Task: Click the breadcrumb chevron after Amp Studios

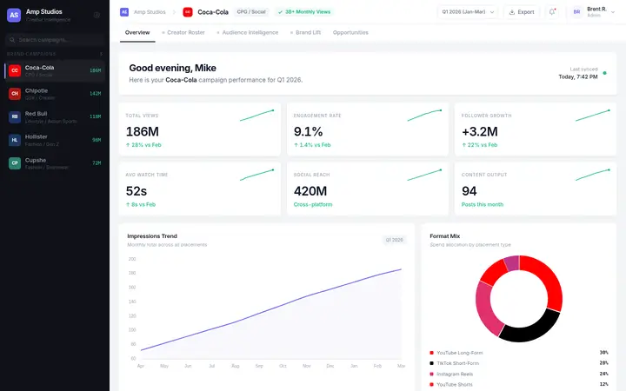Action: (174, 12)
